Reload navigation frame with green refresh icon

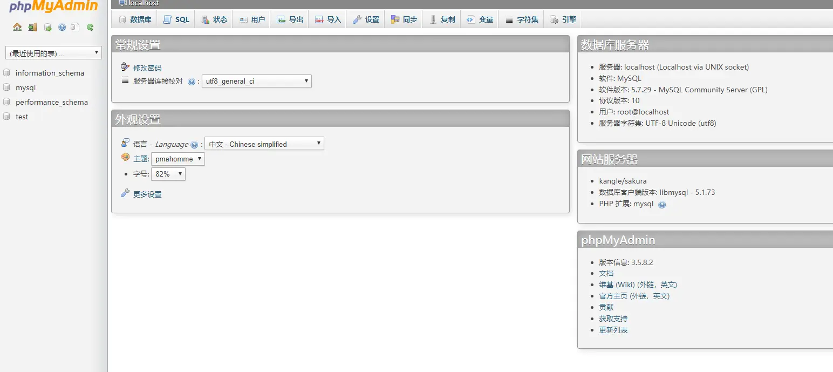point(90,27)
